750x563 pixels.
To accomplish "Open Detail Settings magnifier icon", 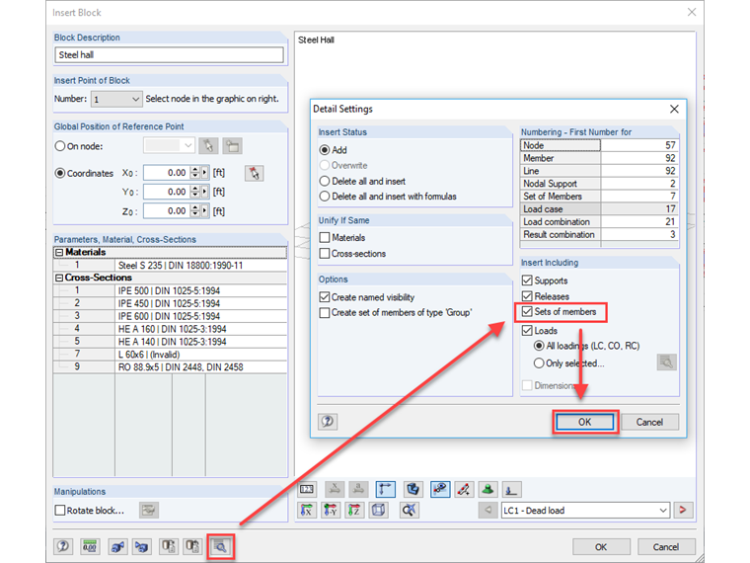I will click(x=220, y=546).
